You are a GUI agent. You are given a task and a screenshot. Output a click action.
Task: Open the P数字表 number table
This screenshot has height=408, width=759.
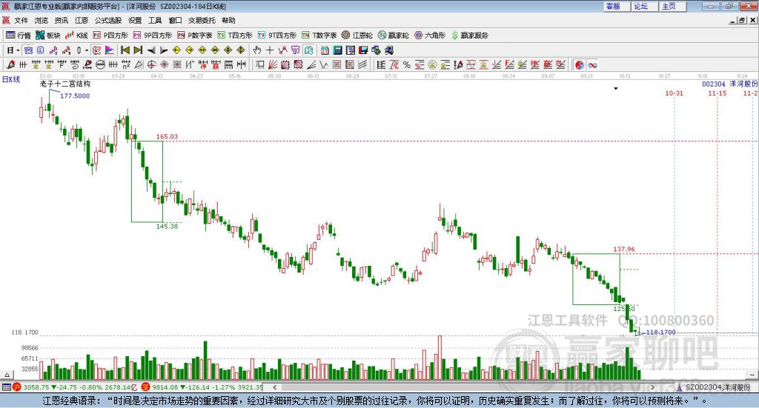coord(195,36)
